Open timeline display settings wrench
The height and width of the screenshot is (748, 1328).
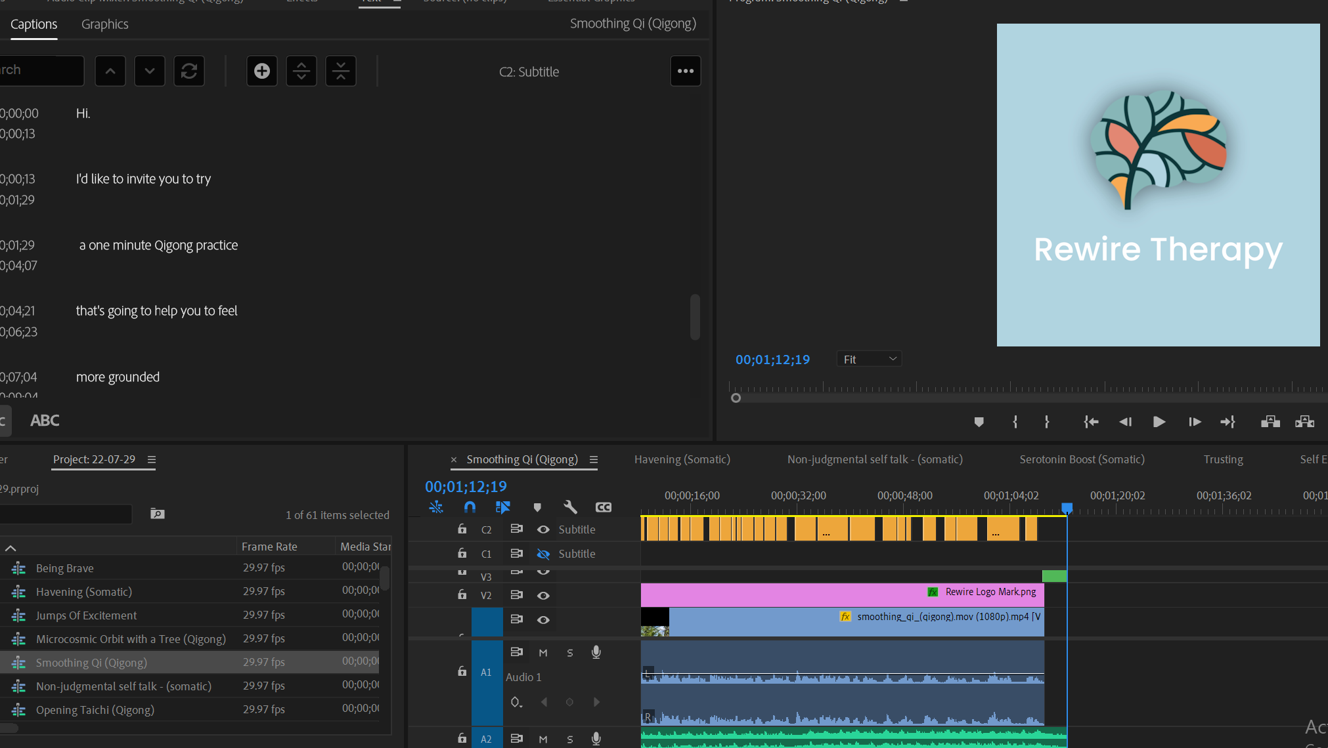click(x=570, y=507)
